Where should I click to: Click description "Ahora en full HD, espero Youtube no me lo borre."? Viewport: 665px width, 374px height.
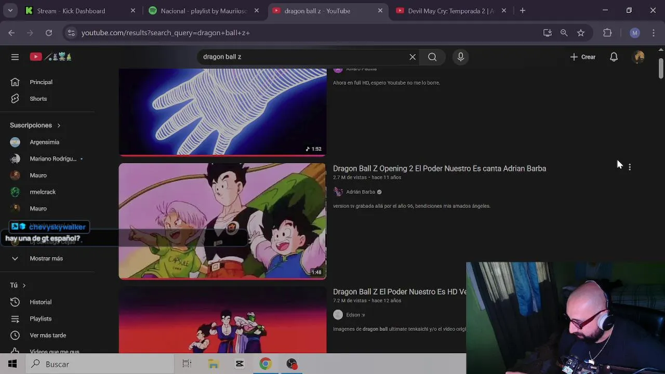[387, 83]
